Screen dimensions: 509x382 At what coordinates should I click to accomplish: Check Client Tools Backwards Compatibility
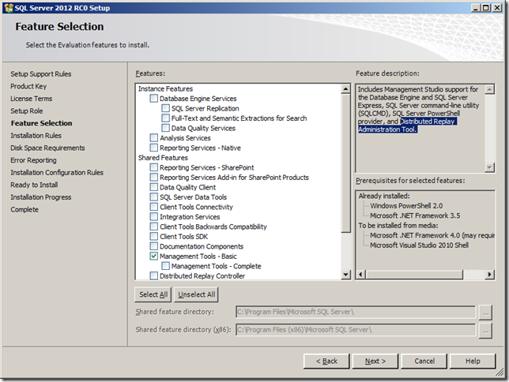click(154, 227)
